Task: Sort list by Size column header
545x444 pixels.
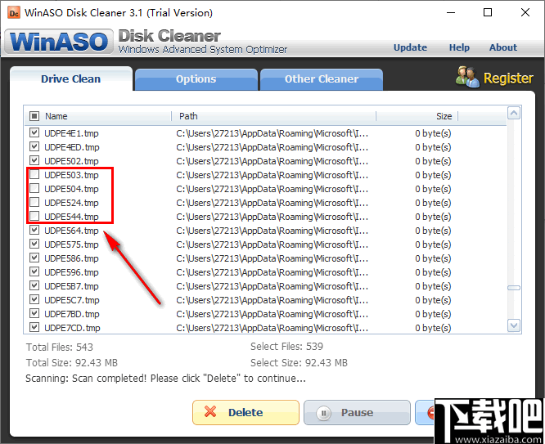Action: click(x=444, y=116)
